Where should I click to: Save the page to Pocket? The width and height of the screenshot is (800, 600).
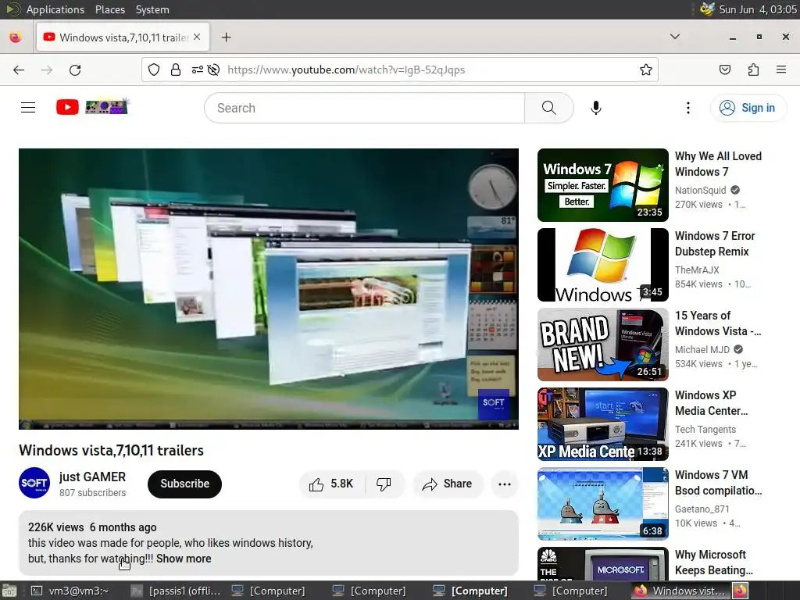[x=725, y=70]
